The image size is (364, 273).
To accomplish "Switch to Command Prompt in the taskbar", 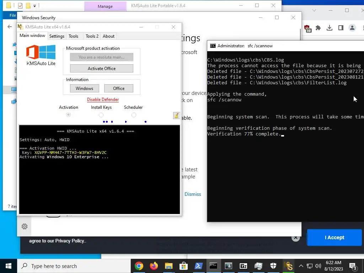I will pyautogui.click(x=213, y=266).
